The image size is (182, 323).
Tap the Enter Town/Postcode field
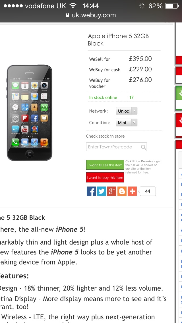pos(117,147)
